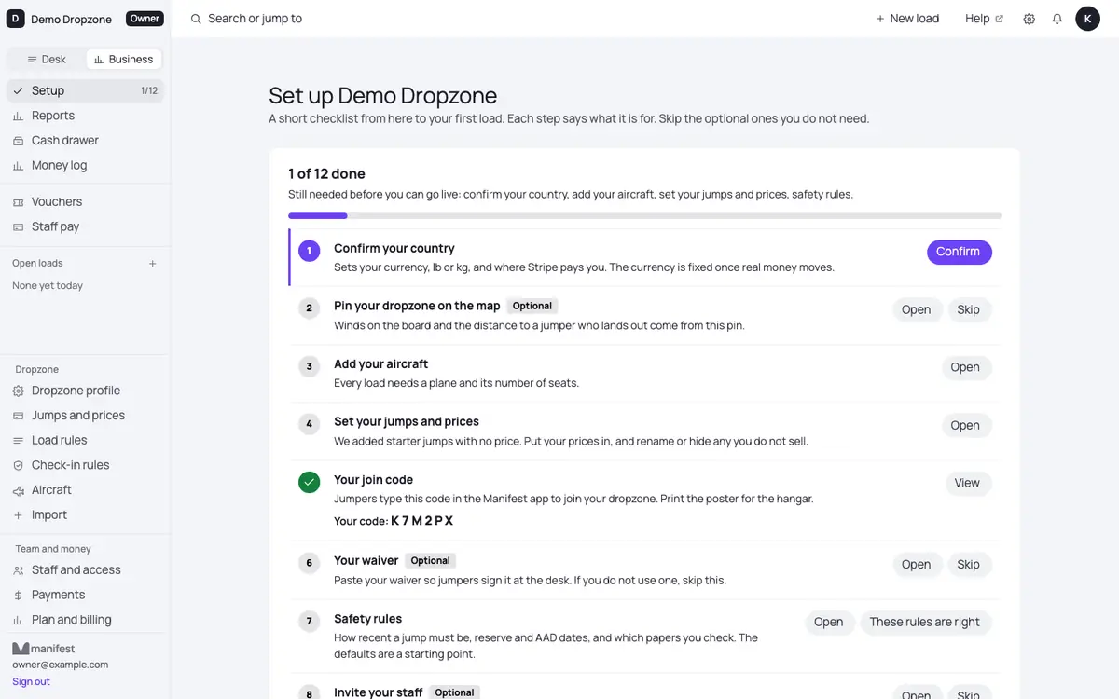This screenshot has height=699, width=1119.
Task: Click the Check-in rules shield icon
Action: (x=18, y=465)
